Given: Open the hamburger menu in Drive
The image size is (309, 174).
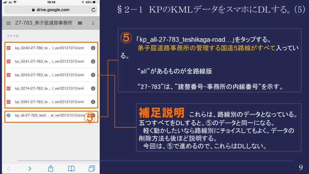Looking at the screenshot, I should tap(9, 23).
